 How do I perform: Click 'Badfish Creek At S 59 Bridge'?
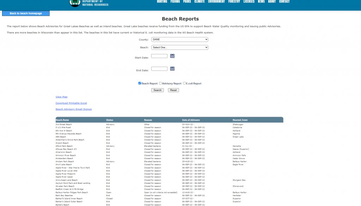[x=69, y=189]
